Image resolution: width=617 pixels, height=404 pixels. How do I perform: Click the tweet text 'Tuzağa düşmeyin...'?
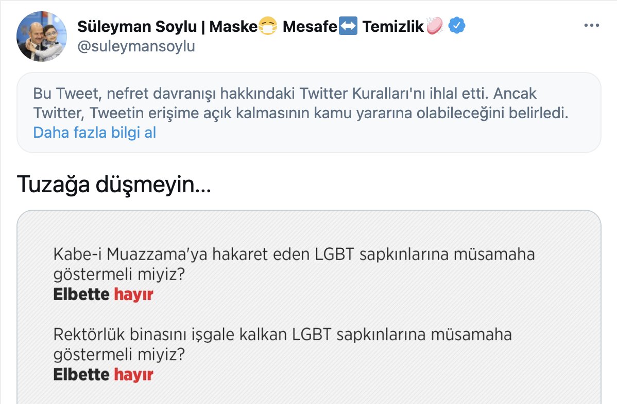(114, 184)
